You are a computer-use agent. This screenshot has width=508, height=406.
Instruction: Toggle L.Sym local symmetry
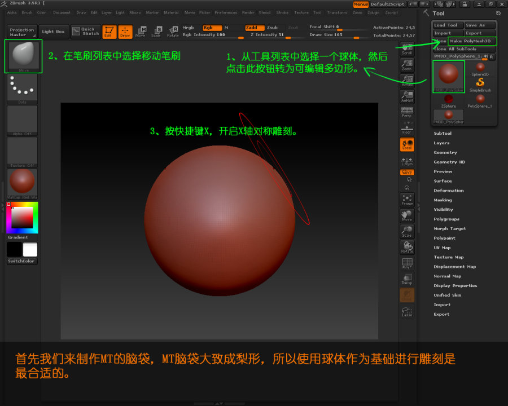click(407, 161)
